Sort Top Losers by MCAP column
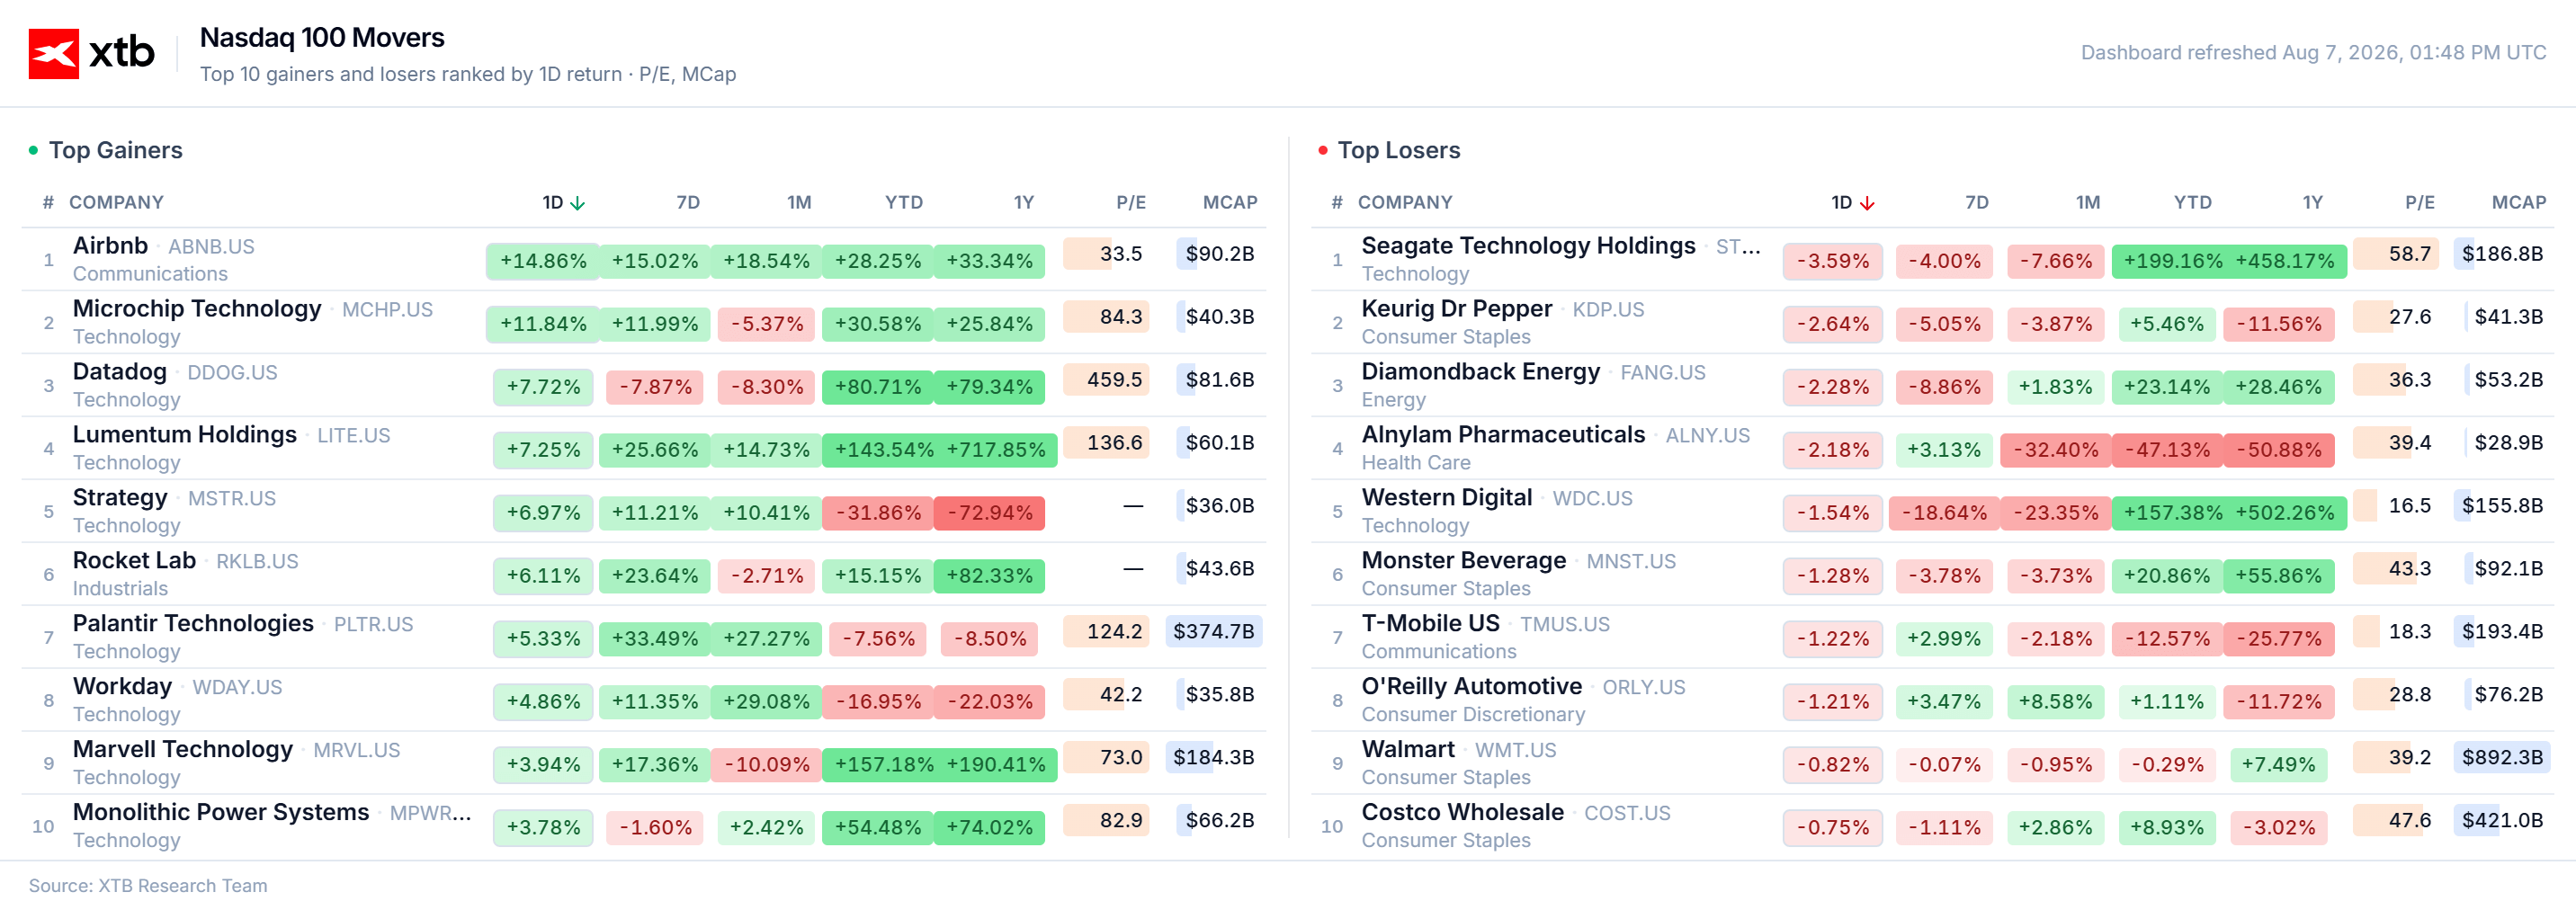 click(2518, 202)
